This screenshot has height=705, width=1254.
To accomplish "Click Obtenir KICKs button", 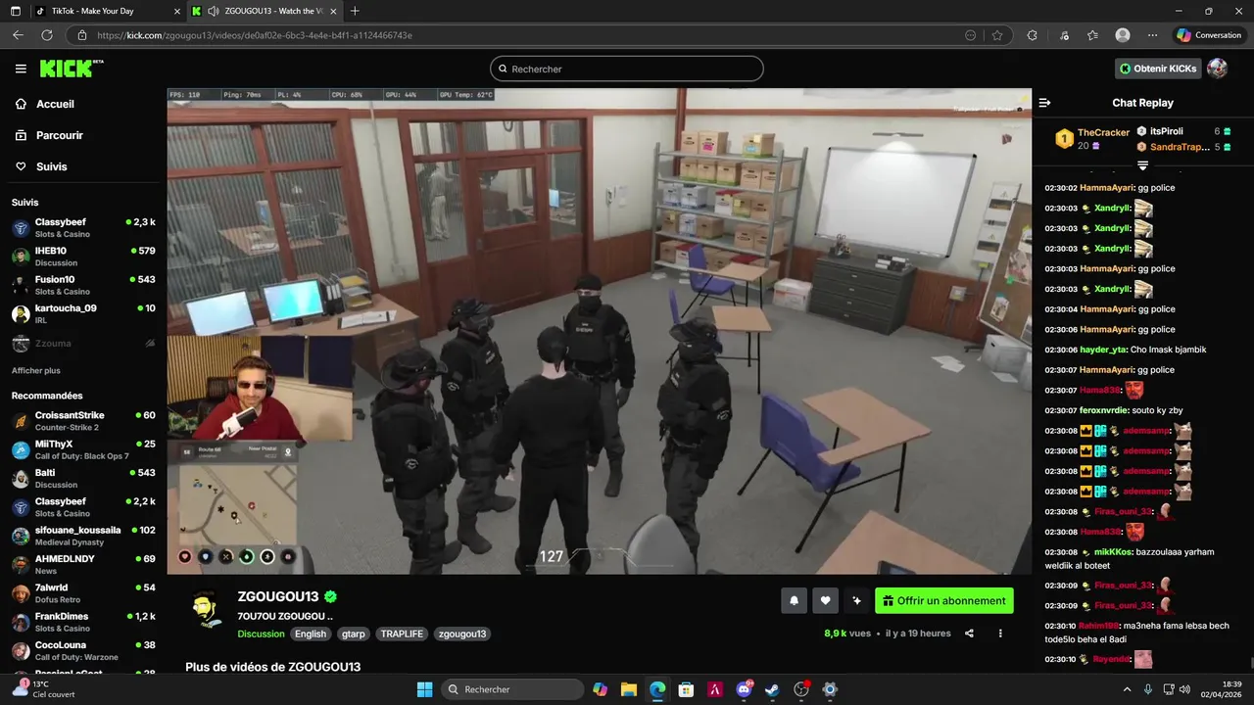I will tap(1158, 69).
